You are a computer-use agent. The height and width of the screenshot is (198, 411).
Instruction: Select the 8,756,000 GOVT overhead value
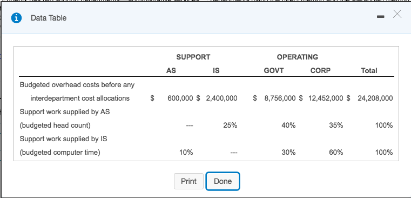(280, 98)
